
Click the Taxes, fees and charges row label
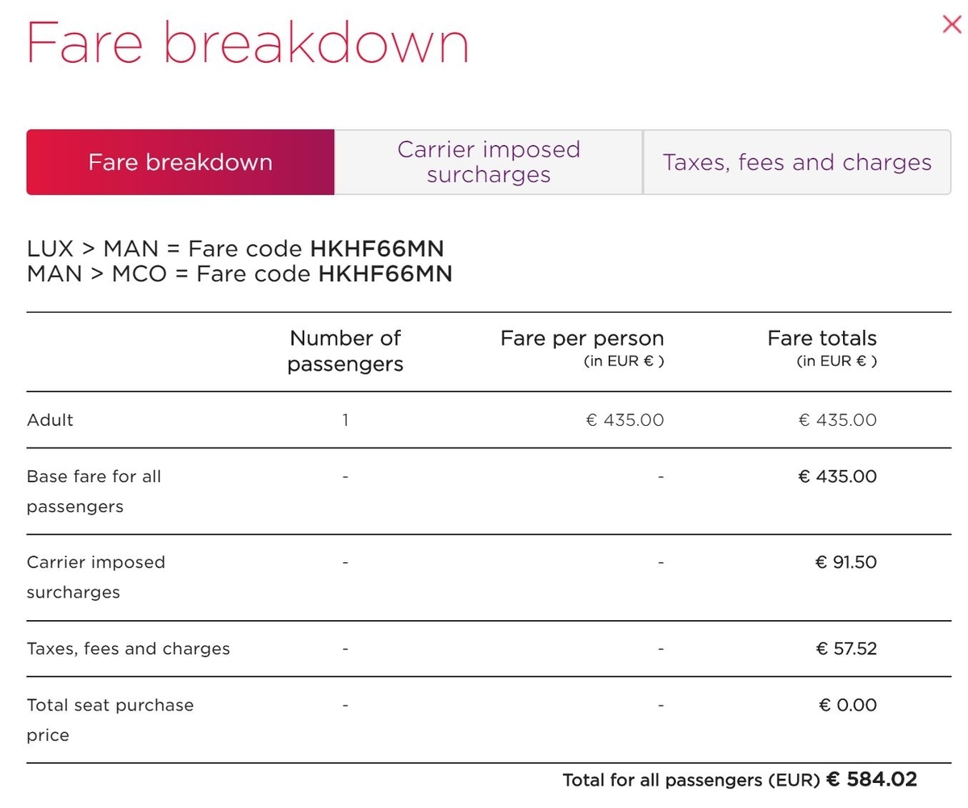pos(128,648)
